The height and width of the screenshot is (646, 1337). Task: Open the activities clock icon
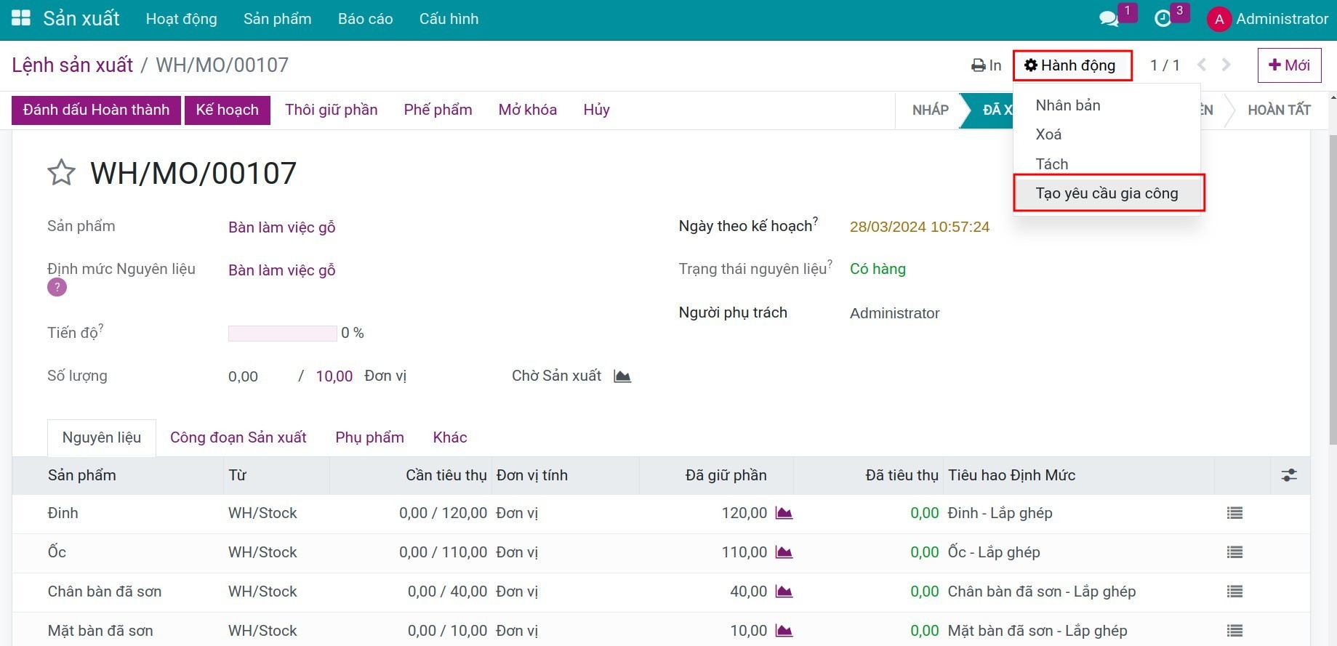click(1163, 19)
